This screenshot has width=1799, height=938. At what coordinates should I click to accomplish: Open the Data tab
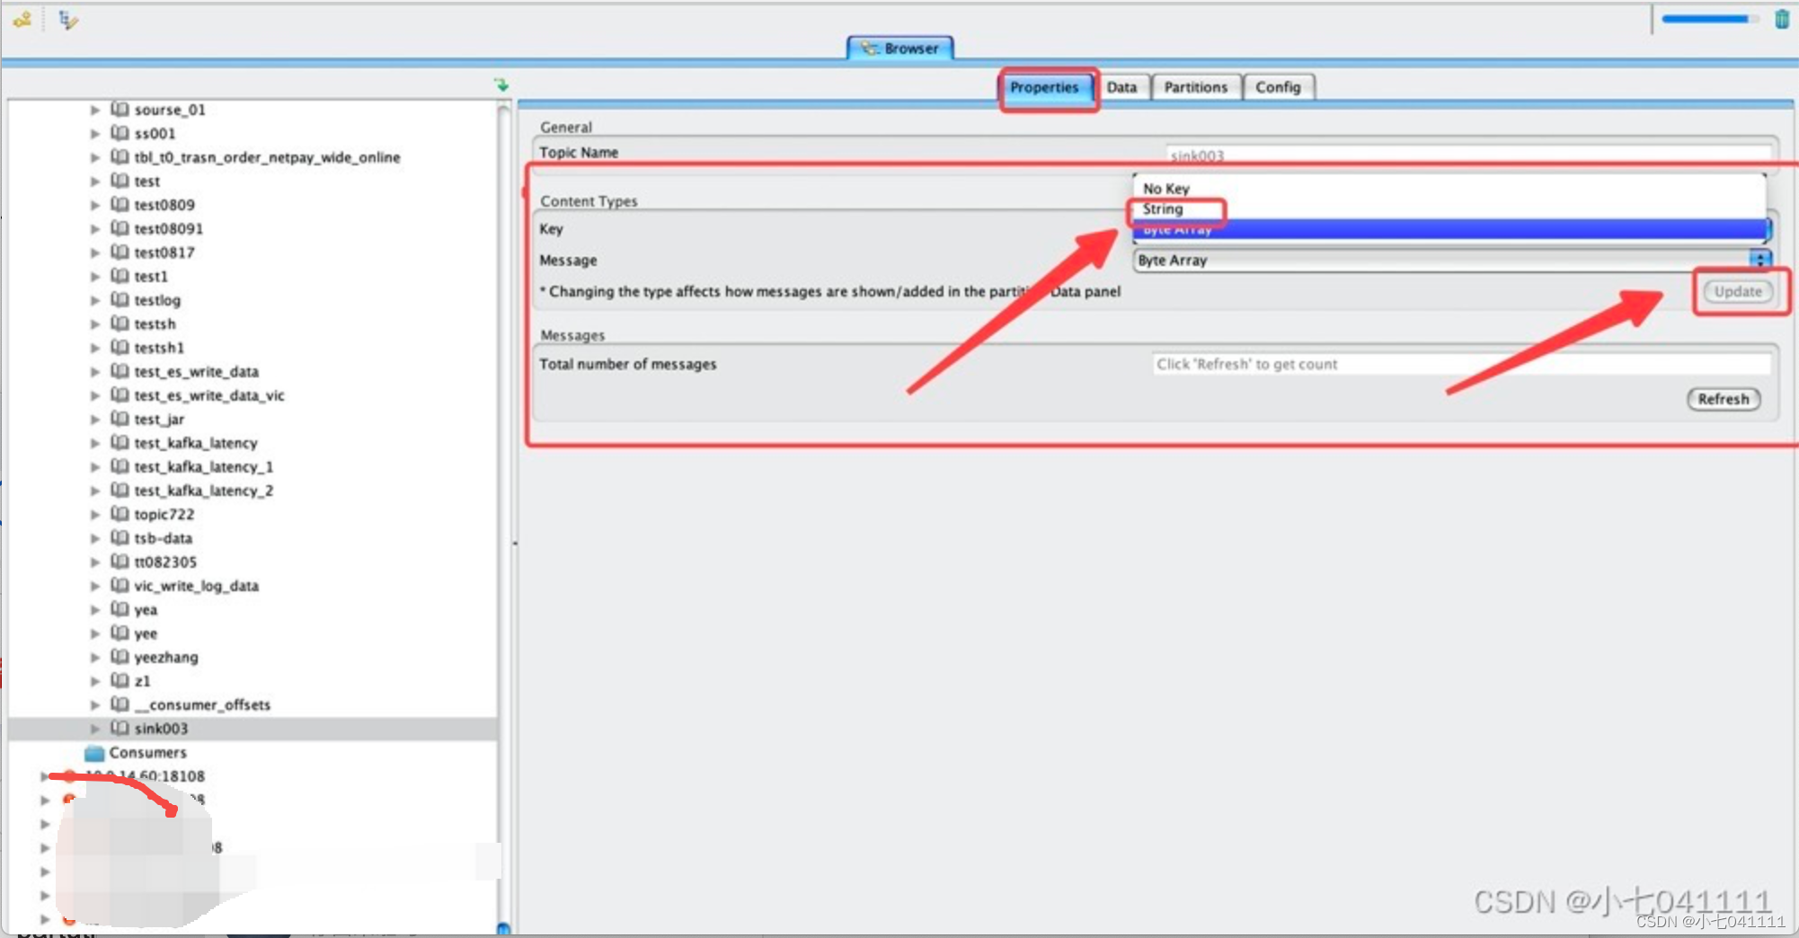pyautogui.click(x=1121, y=88)
